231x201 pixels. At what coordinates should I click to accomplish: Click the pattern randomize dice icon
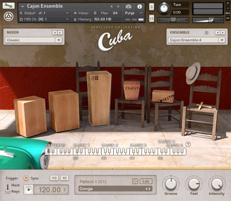(135, 181)
